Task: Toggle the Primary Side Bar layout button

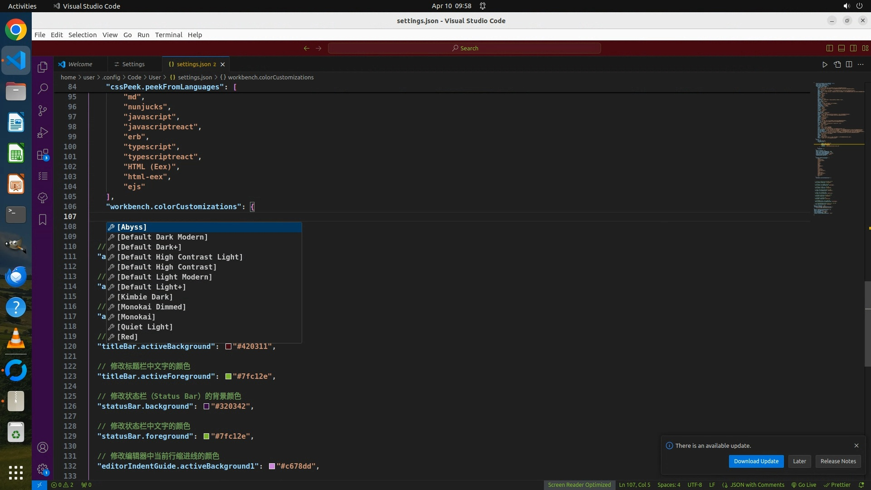Action: (x=829, y=48)
